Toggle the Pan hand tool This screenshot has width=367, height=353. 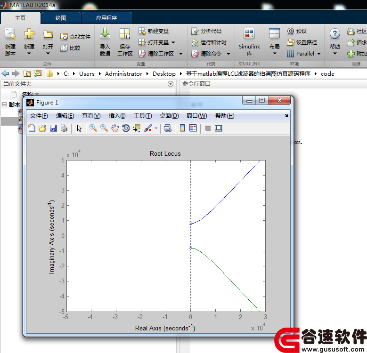point(115,128)
